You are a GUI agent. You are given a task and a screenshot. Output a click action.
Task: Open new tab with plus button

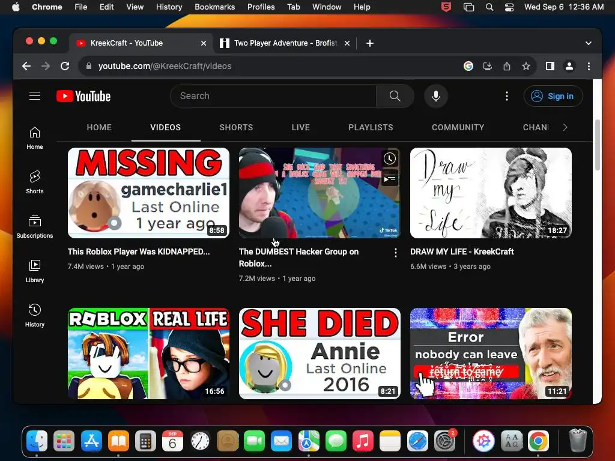pyautogui.click(x=370, y=43)
